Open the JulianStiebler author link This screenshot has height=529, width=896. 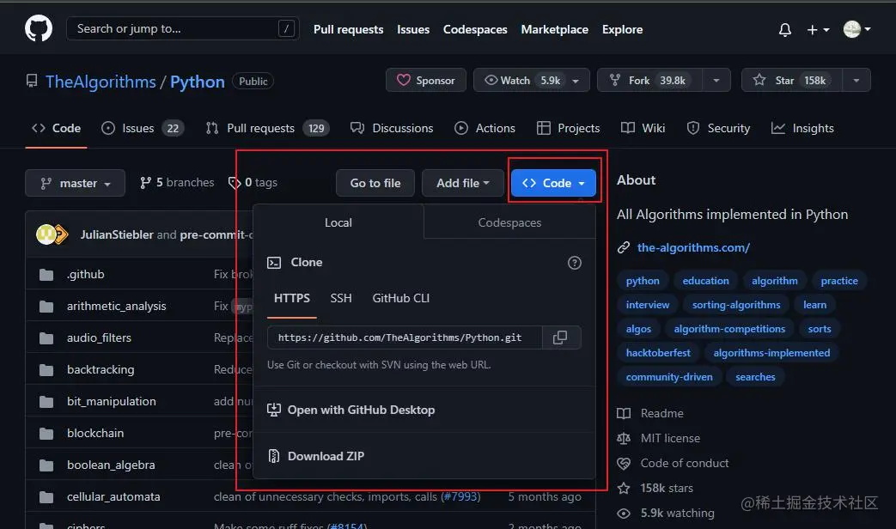pos(117,234)
